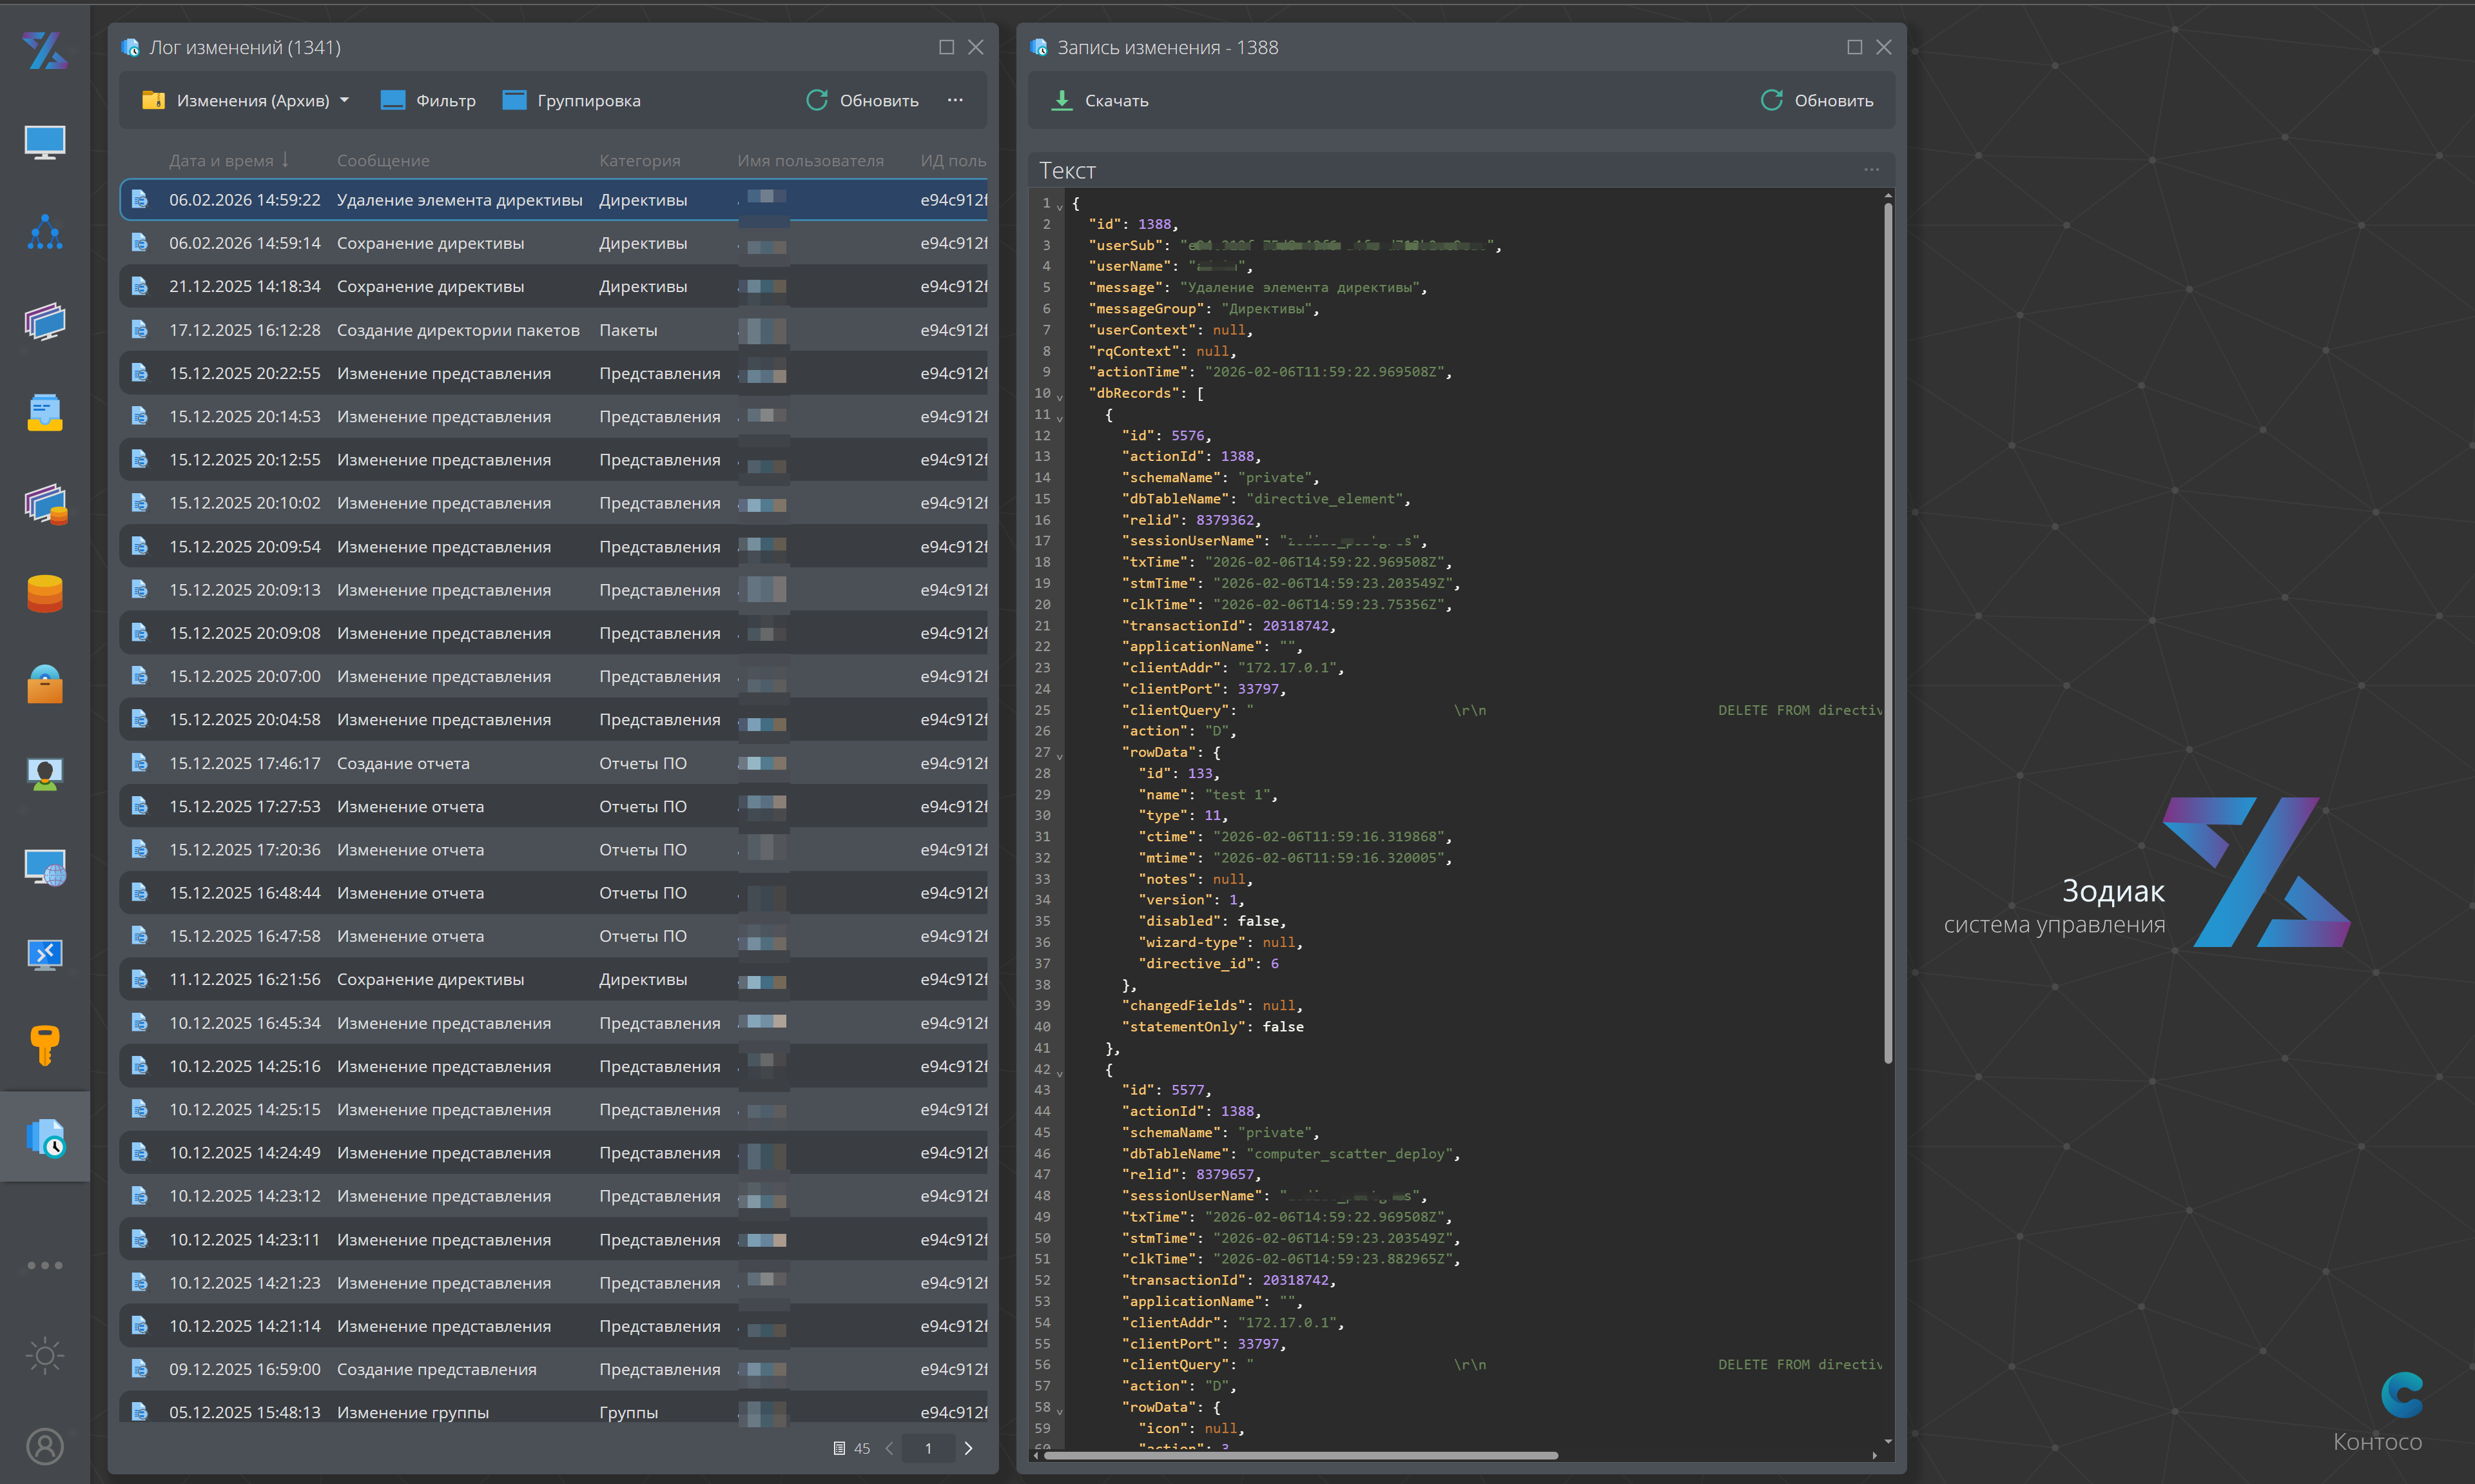Click the Скачать button

[1100, 100]
